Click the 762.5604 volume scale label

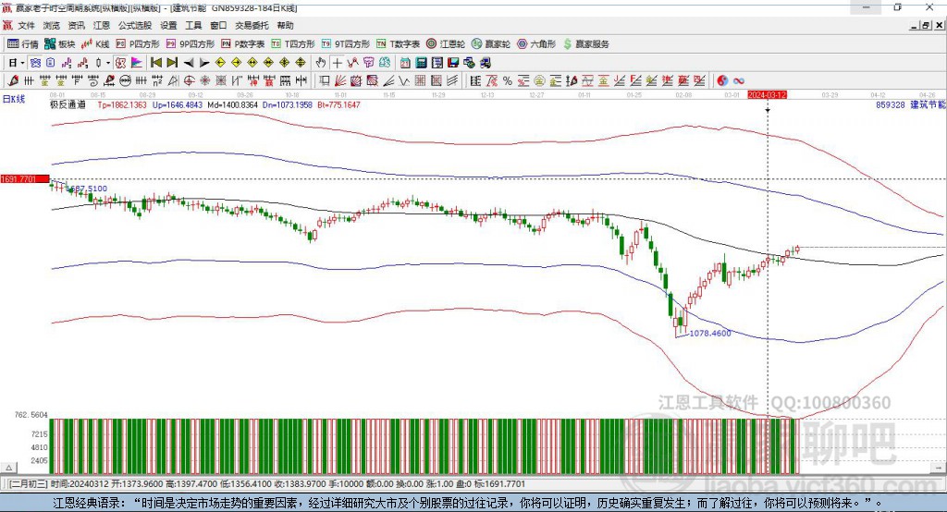31,415
